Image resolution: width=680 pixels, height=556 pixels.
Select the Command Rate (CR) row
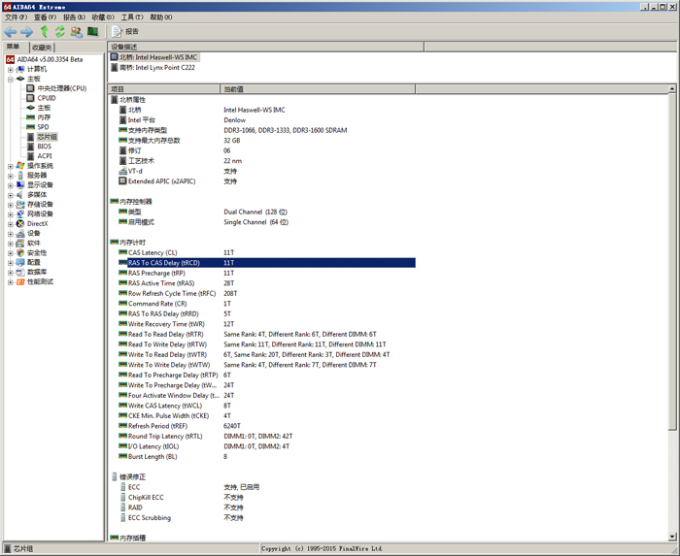(x=266, y=304)
